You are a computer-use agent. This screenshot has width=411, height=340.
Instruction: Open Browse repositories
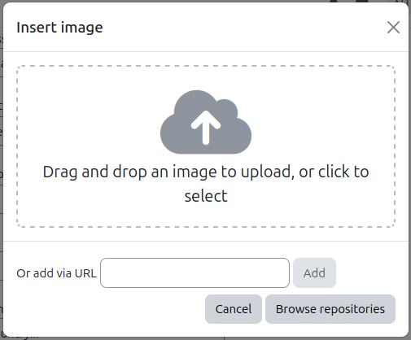point(330,309)
